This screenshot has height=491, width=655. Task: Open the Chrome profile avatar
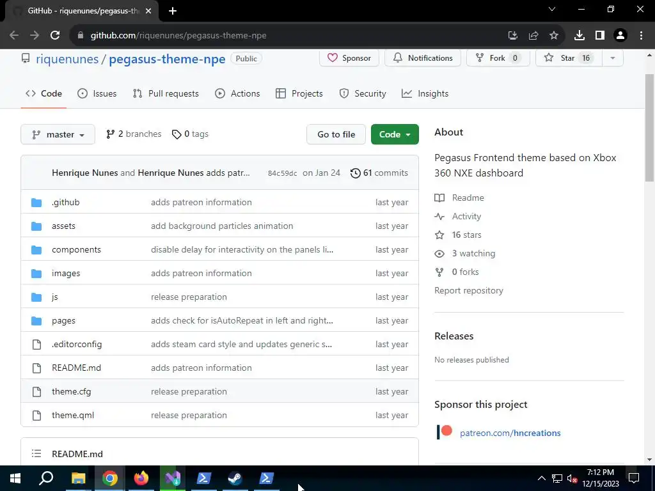620,36
